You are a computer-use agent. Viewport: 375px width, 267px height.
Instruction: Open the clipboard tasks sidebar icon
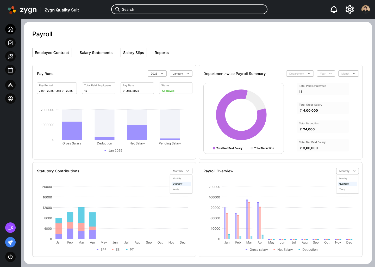click(10, 43)
